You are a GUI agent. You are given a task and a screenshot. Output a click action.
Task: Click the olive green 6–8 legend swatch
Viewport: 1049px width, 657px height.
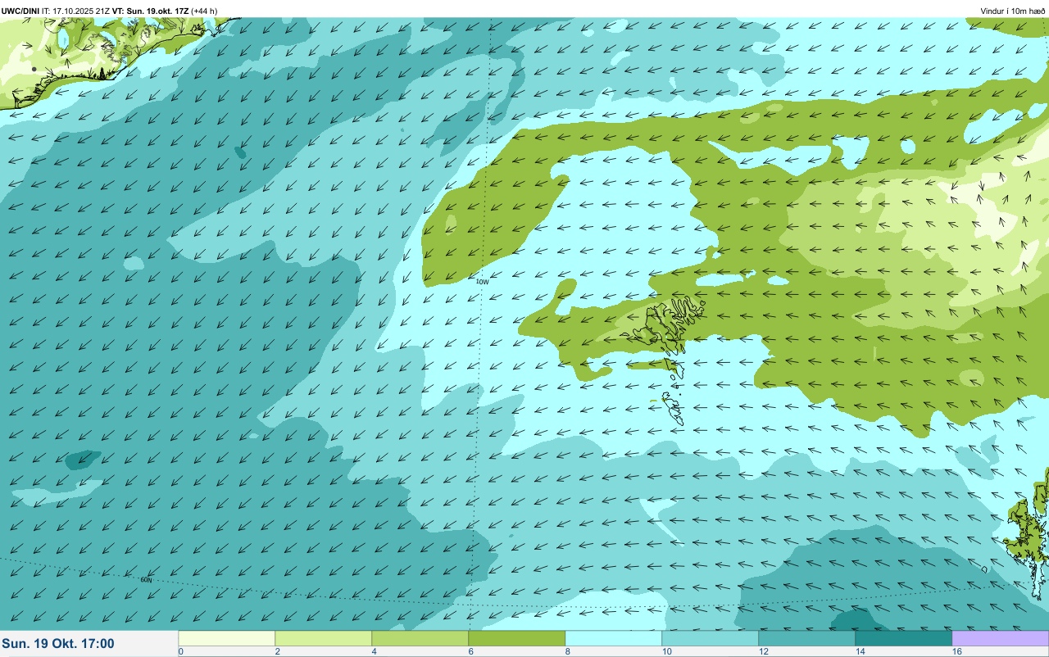point(517,638)
